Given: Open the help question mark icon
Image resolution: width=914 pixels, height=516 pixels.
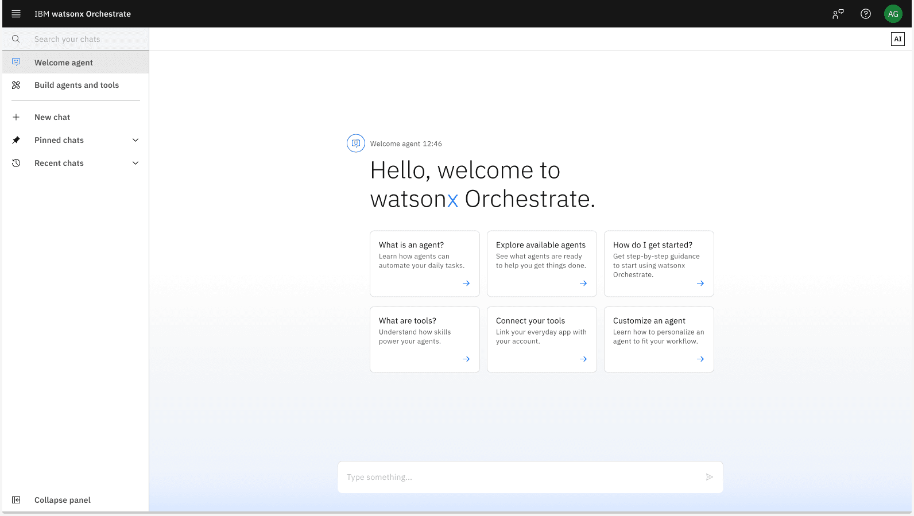Looking at the screenshot, I should [x=866, y=14].
